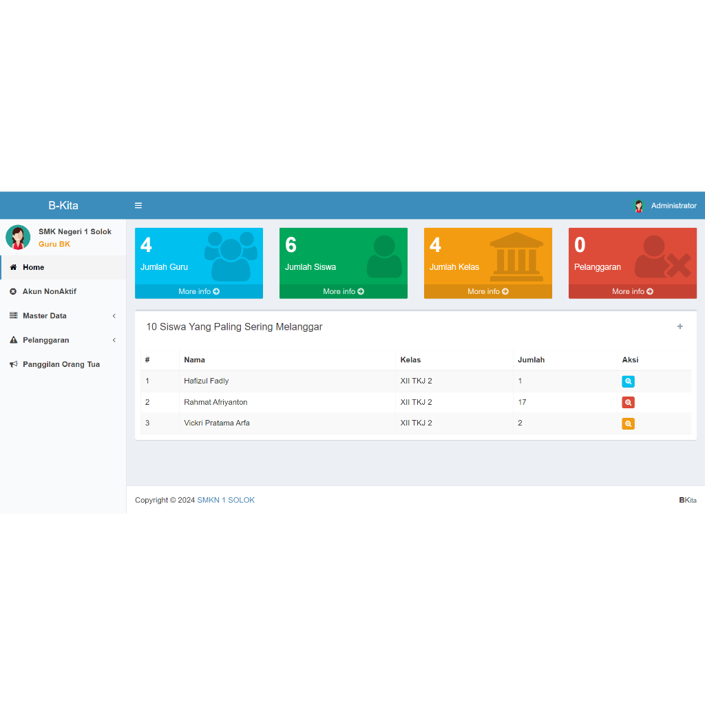The height and width of the screenshot is (705, 705).
Task: Toggle the sidebar with the hamburger icon
Action: tap(138, 206)
